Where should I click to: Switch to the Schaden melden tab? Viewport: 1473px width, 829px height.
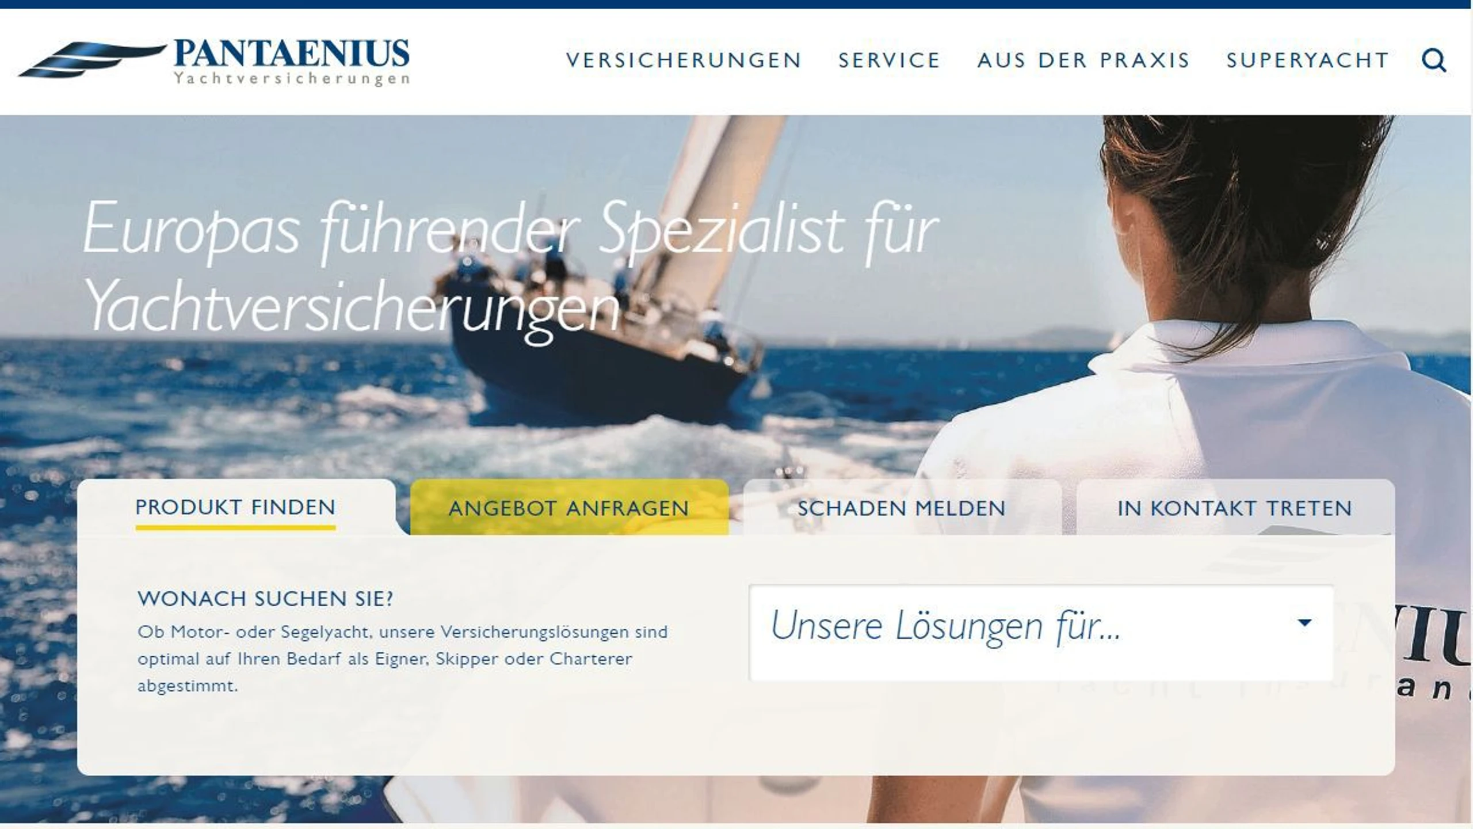[902, 507]
